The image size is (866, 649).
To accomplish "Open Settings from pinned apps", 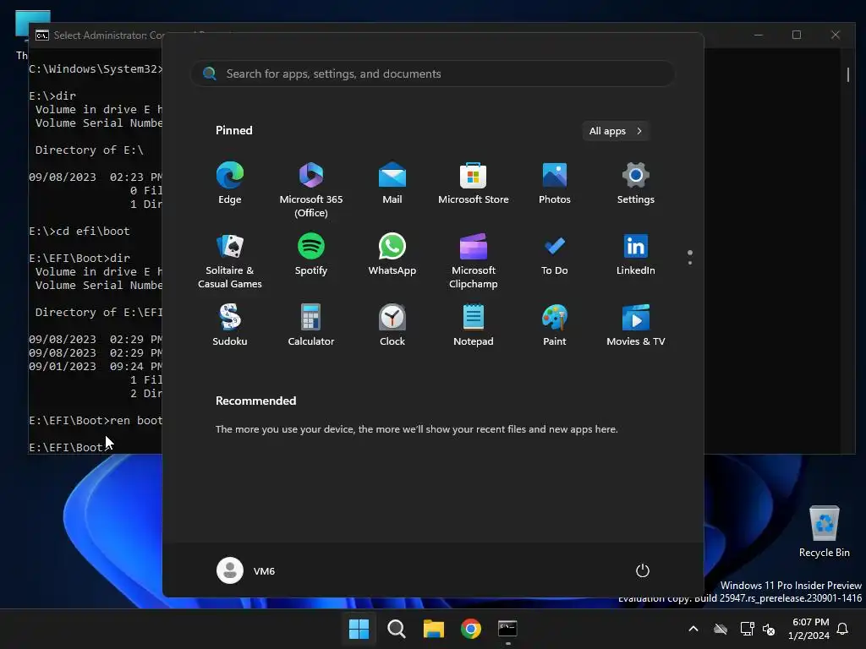I will pos(636,183).
